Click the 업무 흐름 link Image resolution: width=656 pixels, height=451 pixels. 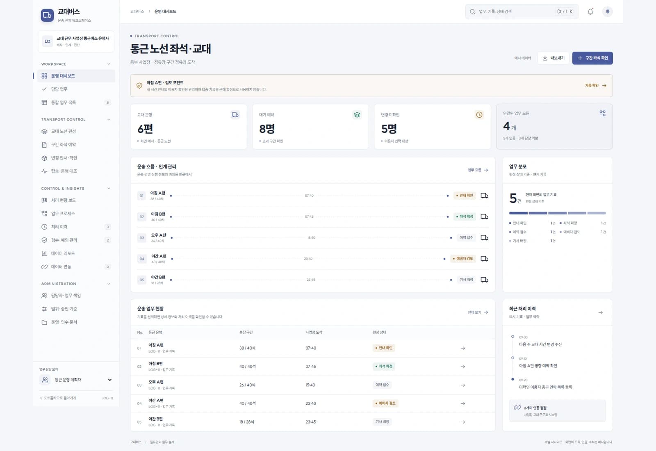coord(478,170)
